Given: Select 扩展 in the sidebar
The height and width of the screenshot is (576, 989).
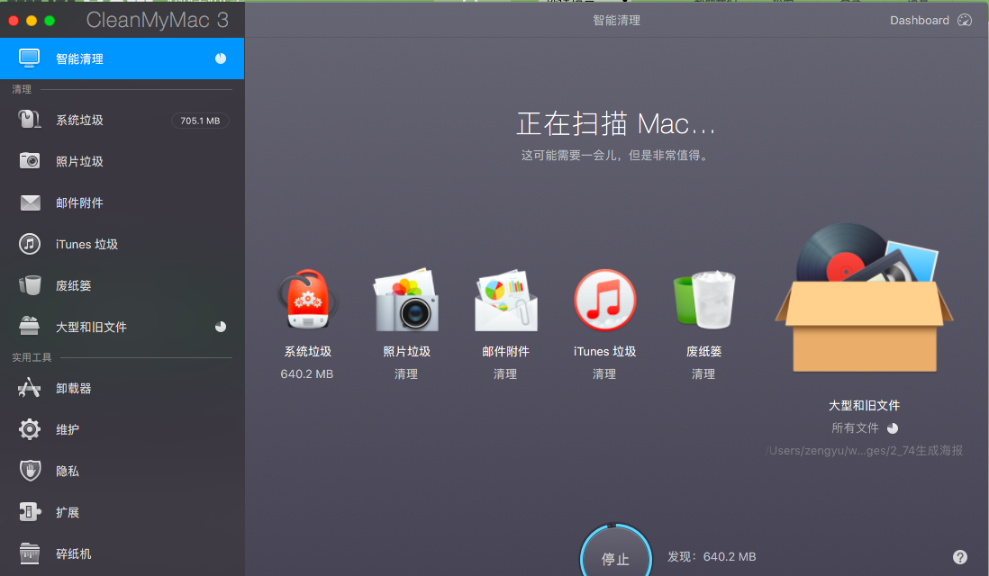Looking at the screenshot, I should pyautogui.click(x=122, y=512).
